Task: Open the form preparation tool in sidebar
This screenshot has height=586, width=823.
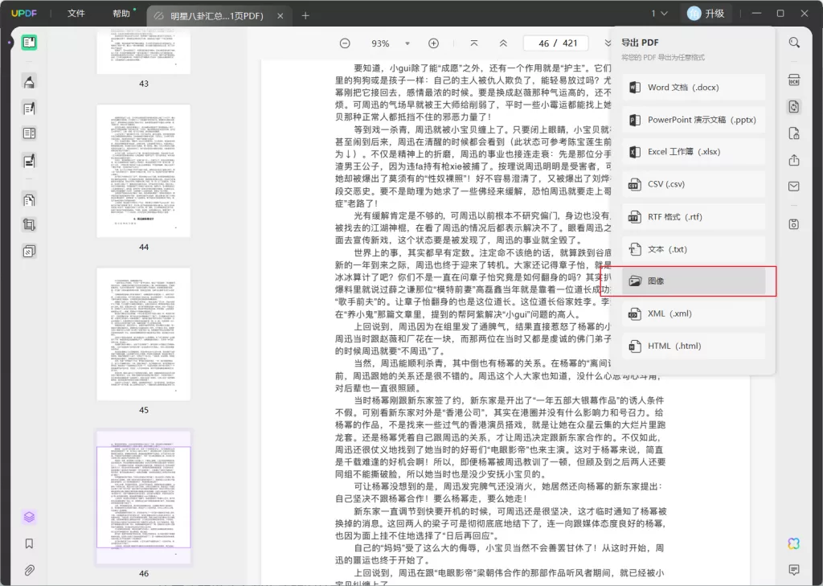Action: [x=30, y=133]
